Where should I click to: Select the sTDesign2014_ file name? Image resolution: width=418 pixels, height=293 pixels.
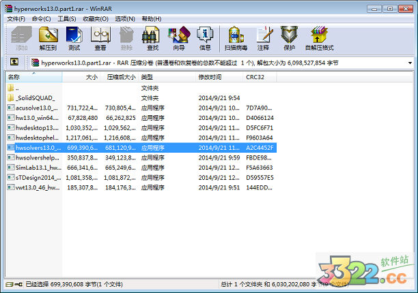(38, 178)
